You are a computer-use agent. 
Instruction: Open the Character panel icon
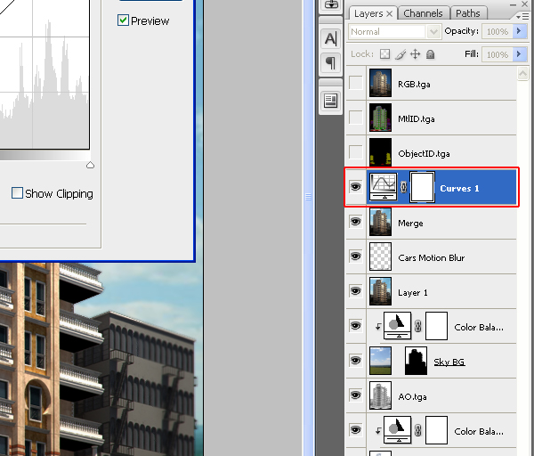[x=331, y=38]
